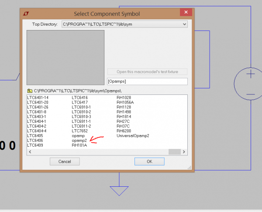Viewport: 262px width, 212px height.
Task: Select RH27C in the list
Action: coord(123,121)
